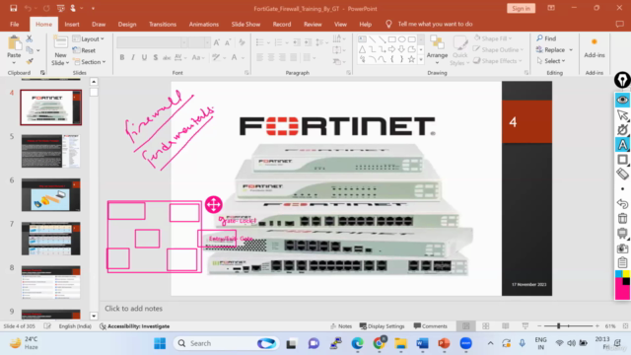Switch to the Animations tab
The image size is (631, 355).
click(204, 24)
